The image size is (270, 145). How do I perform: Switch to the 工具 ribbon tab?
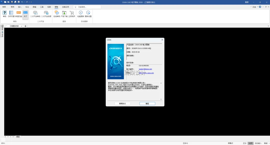(42, 7)
